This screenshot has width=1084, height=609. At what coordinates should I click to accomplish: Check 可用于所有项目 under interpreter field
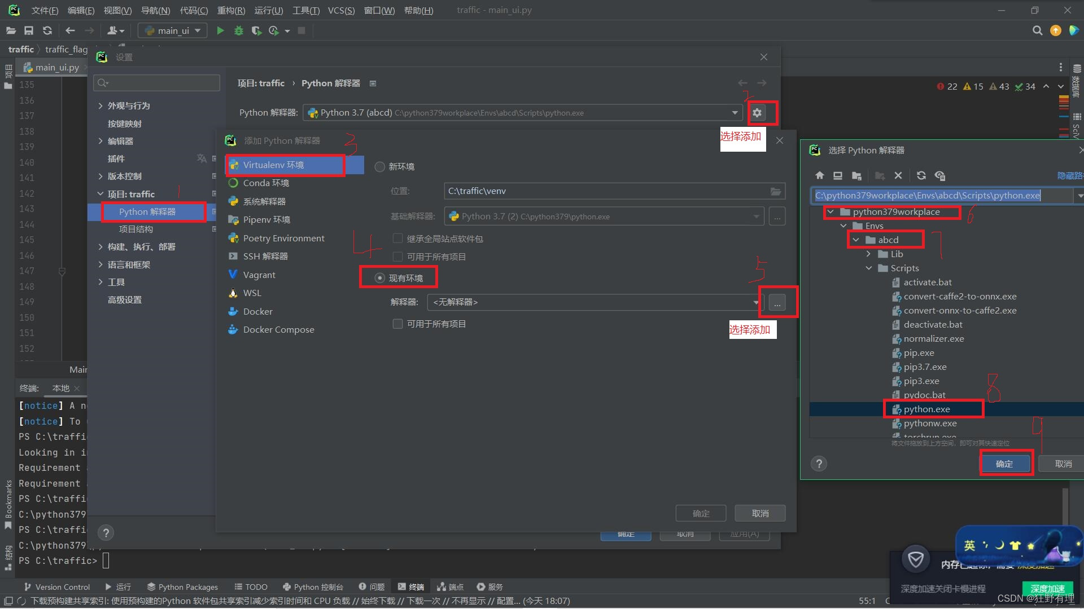[398, 324]
